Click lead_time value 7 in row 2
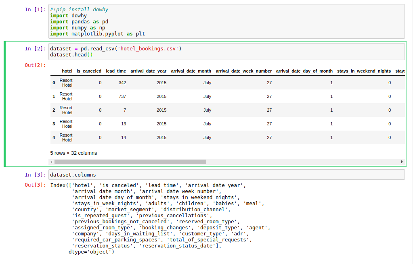 point(125,110)
